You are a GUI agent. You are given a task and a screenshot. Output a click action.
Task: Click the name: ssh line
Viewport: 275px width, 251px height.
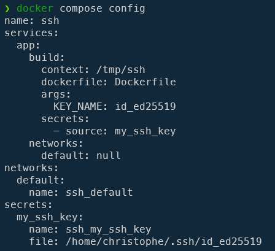32,21
